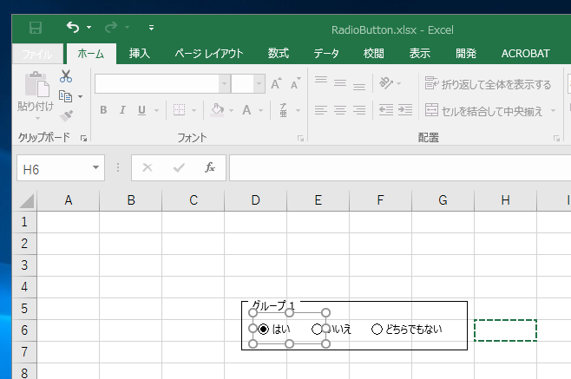The image size is (571, 379).
Task: Click the Font Color A icon
Action: 247,110
